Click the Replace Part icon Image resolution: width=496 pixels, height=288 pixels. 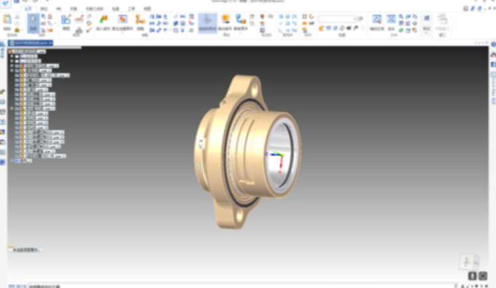(x=240, y=21)
